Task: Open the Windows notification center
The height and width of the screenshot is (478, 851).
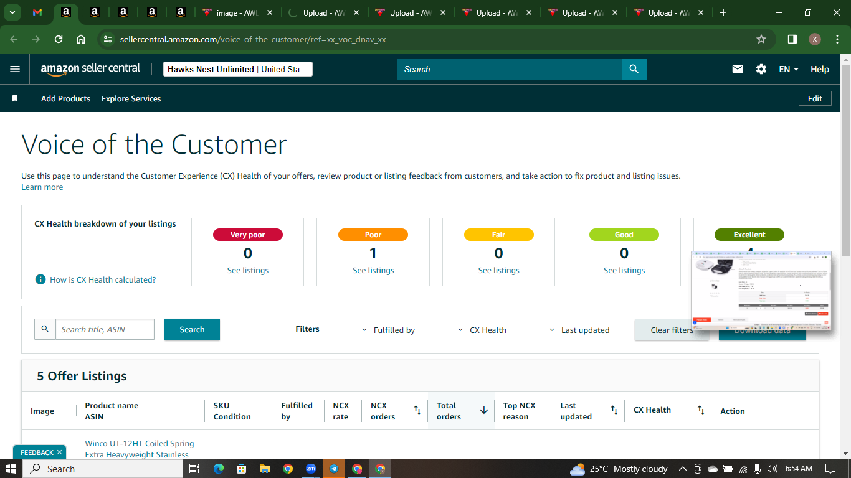Action: coord(830,469)
